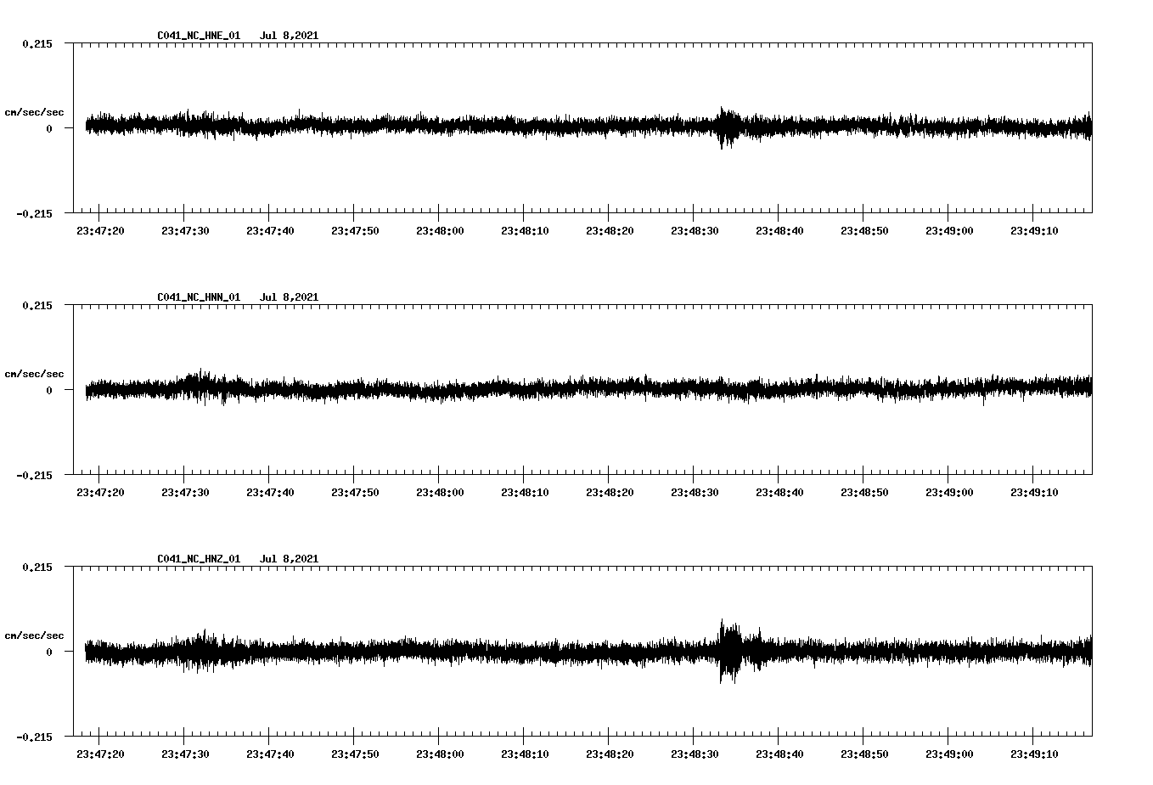Click 23:47:50 time label on HNZ plot

pyautogui.click(x=355, y=754)
